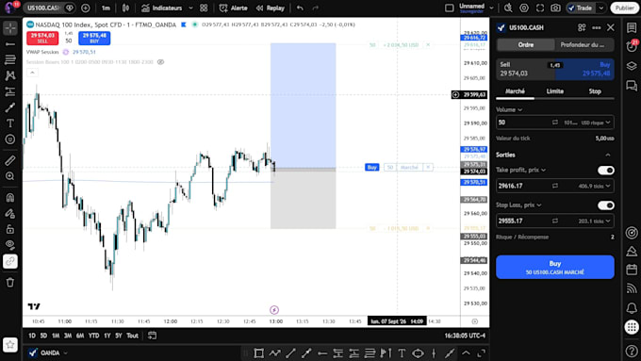Add symbol with plus icon
This screenshot has height=361, width=641.
(86, 8)
